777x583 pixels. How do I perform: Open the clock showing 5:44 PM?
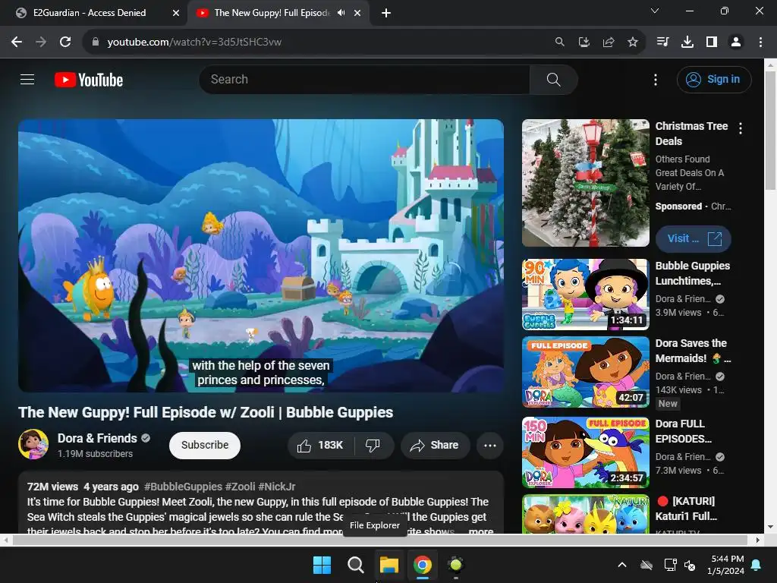pos(726,565)
